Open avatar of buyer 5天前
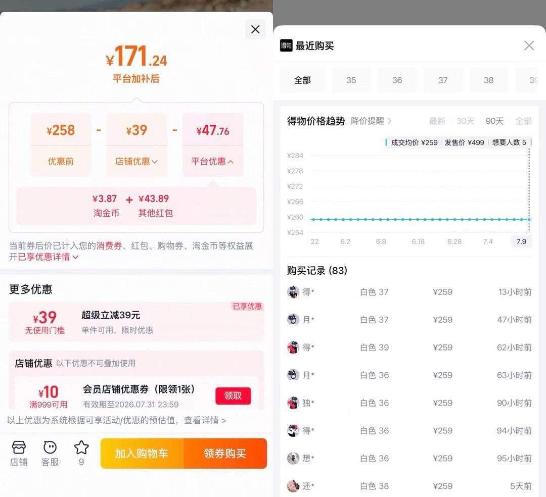Image resolution: width=546 pixels, height=497 pixels. [x=293, y=486]
